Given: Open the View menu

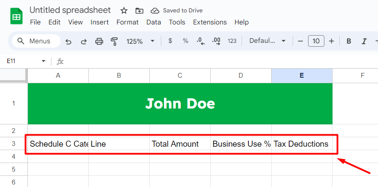Looking at the screenshot, I should [76, 22].
